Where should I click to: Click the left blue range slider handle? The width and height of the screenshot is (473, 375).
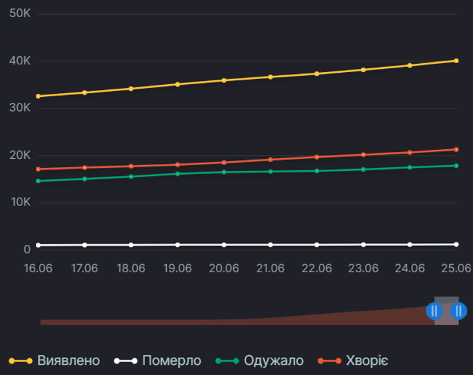[434, 311]
